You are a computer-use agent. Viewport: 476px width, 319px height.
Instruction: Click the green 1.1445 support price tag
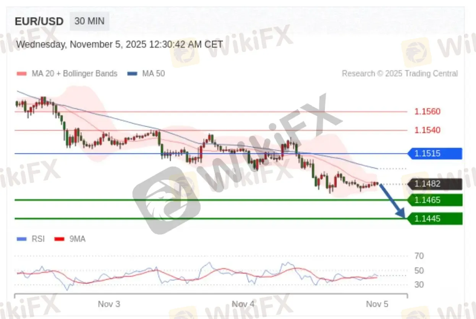point(435,219)
